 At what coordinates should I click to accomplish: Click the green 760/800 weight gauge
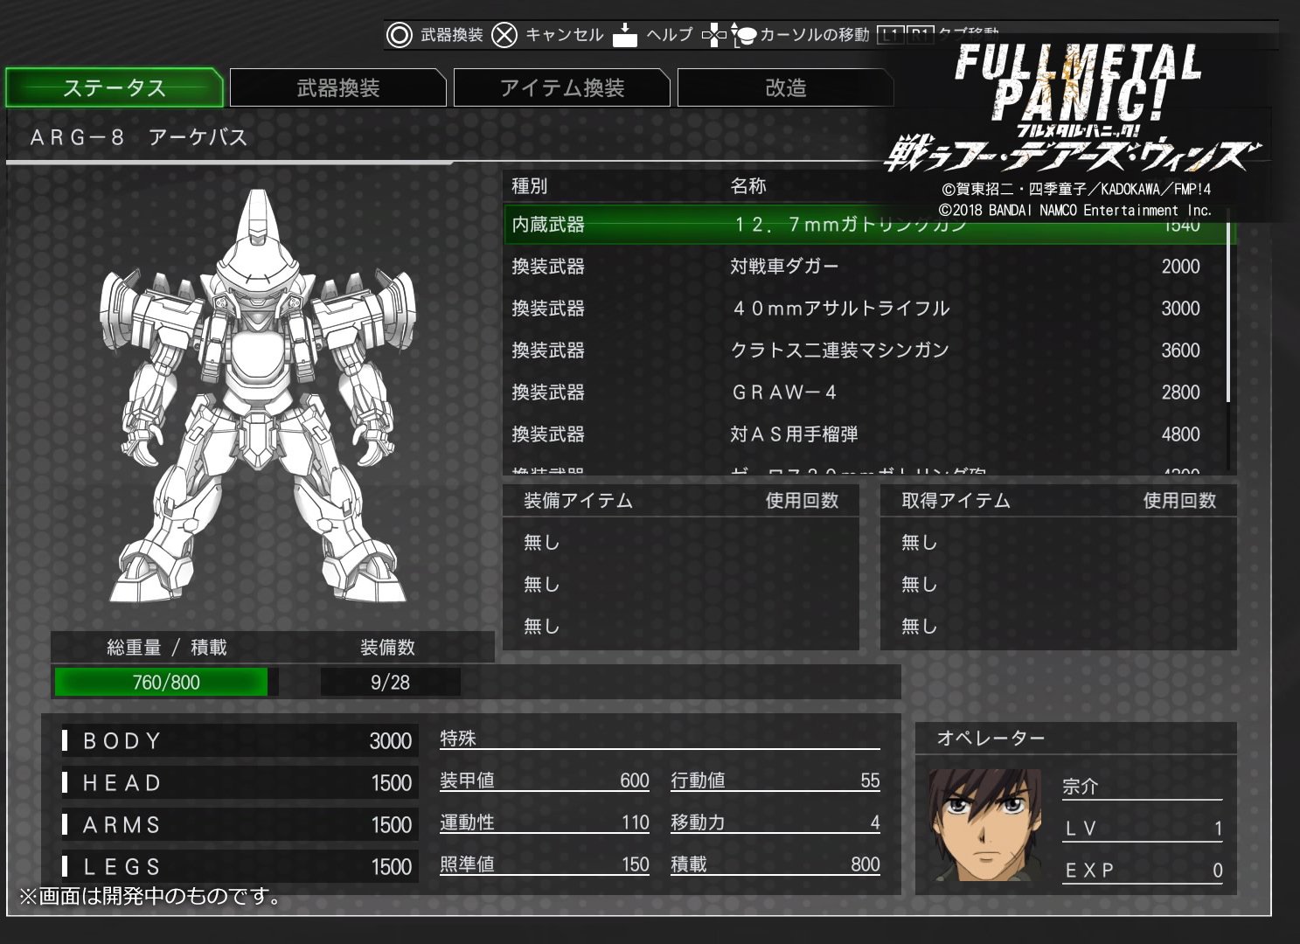point(162,683)
